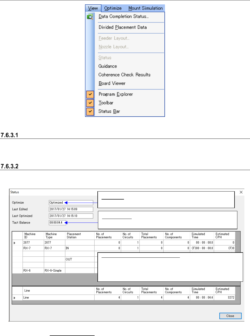Select Guidance in the View menu

pyautogui.click(x=107, y=66)
